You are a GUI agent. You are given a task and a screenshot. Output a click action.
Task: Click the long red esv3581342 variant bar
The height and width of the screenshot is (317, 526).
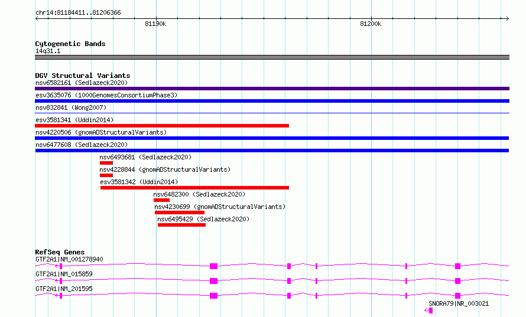coord(194,188)
